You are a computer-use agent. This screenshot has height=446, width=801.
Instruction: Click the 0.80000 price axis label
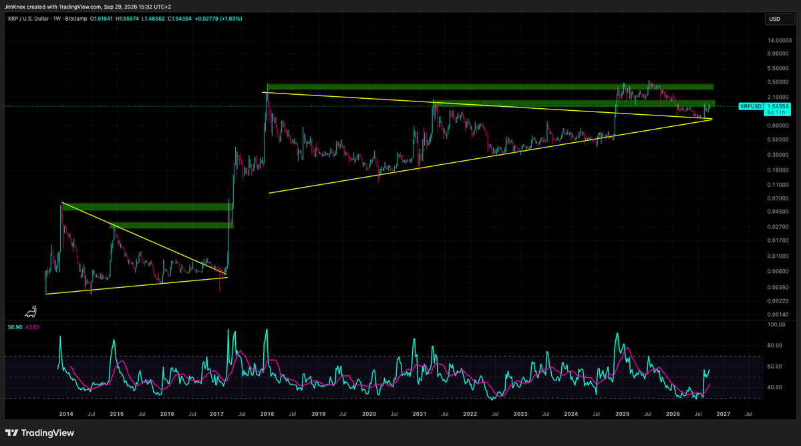click(x=778, y=126)
